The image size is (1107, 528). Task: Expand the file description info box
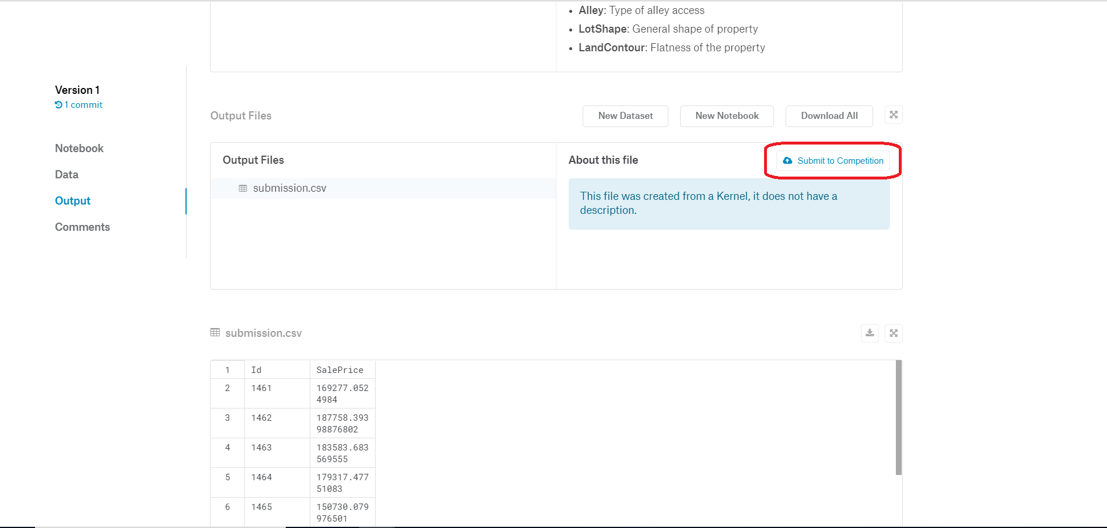[728, 203]
